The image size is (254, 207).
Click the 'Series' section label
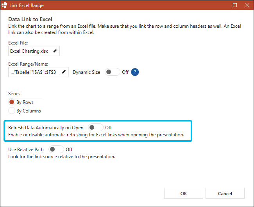14,94
